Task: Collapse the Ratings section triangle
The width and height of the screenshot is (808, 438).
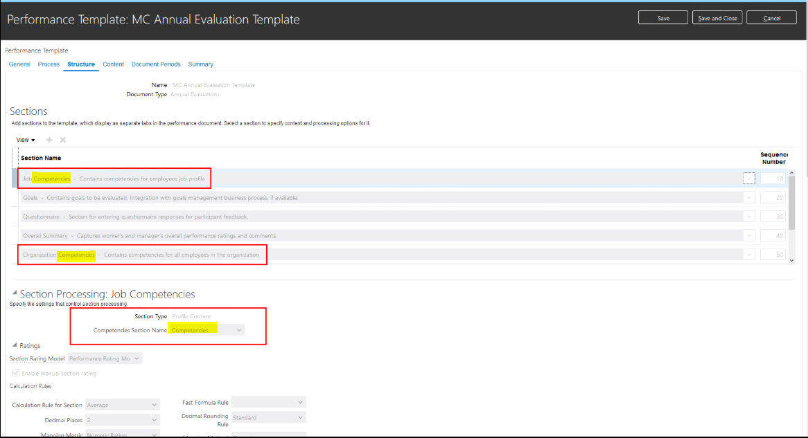Action: 14,345
